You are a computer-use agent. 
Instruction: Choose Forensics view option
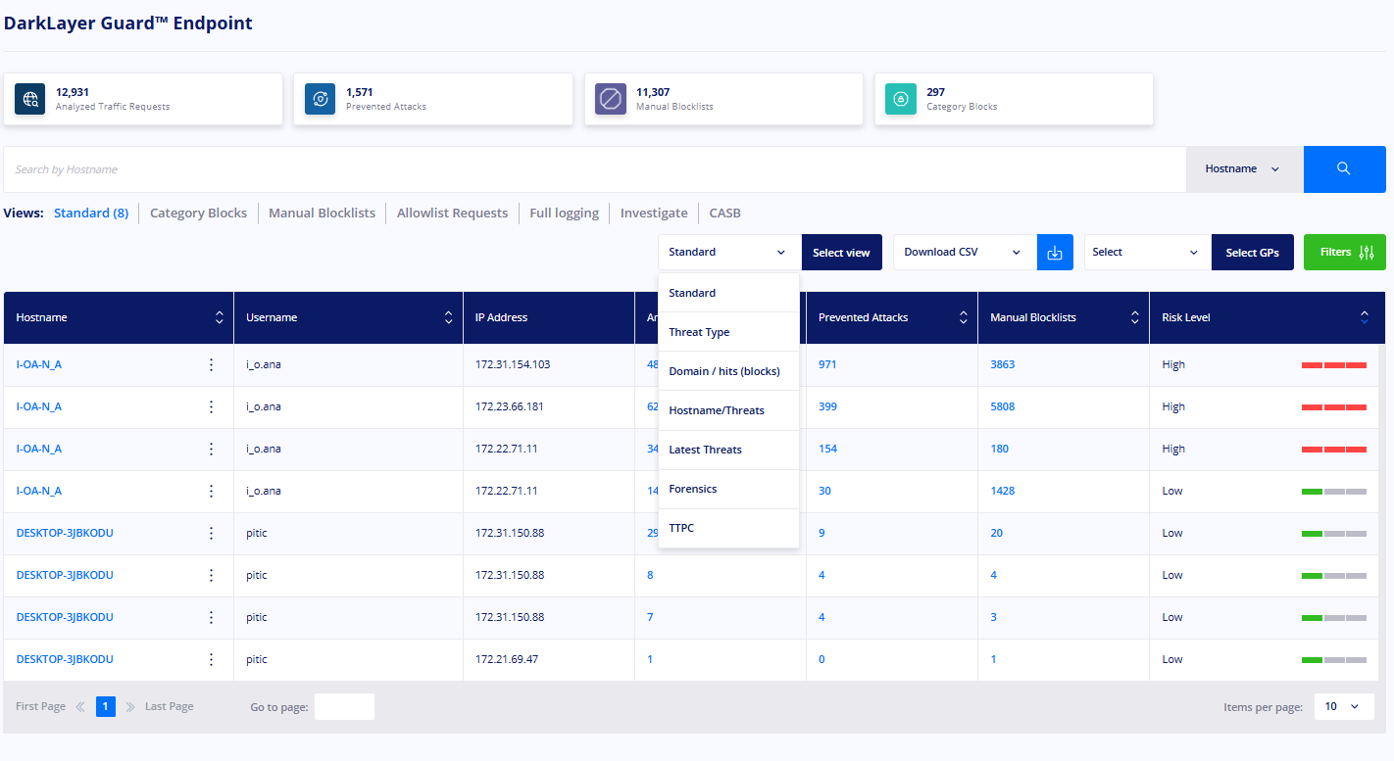[729, 489]
